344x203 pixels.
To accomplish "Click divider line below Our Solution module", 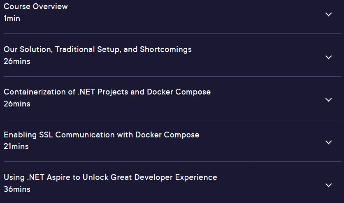I will tap(172, 76).
